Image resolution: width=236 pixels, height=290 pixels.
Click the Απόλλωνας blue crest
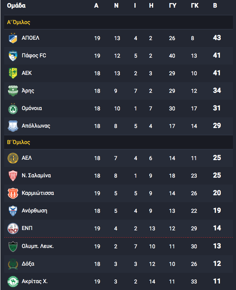point(13,126)
